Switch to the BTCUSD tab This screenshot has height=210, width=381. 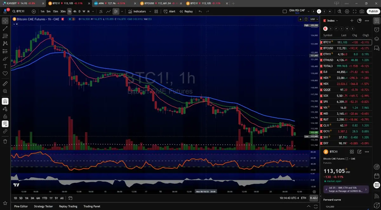[161, 3]
